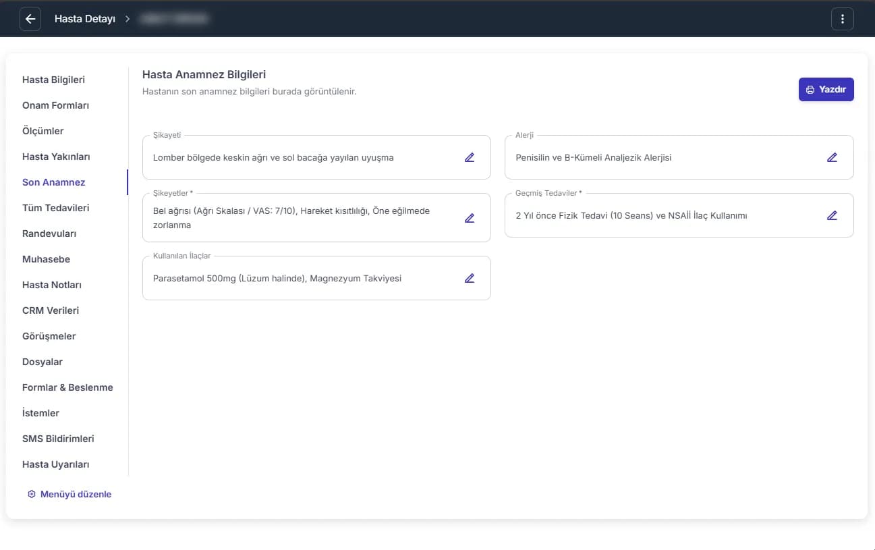This screenshot has width=875, height=550.
Task: Click the Yazdır print button
Action: coord(826,90)
